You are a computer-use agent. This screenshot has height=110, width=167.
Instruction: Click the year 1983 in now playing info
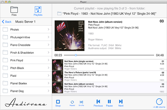tap(91, 34)
